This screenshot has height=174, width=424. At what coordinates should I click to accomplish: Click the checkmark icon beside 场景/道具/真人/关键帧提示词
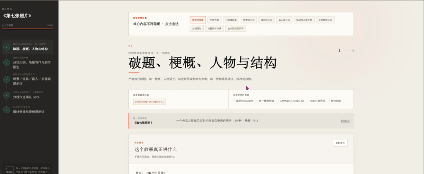tap(7, 79)
